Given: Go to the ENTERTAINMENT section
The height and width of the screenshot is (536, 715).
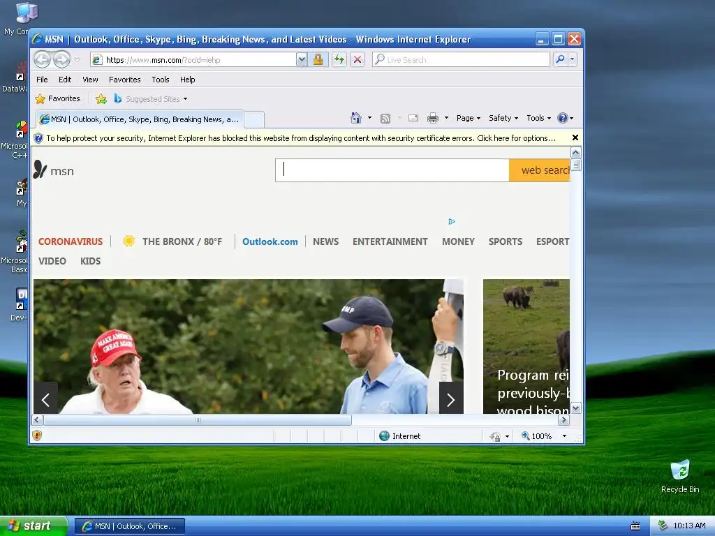Looking at the screenshot, I should [x=390, y=241].
